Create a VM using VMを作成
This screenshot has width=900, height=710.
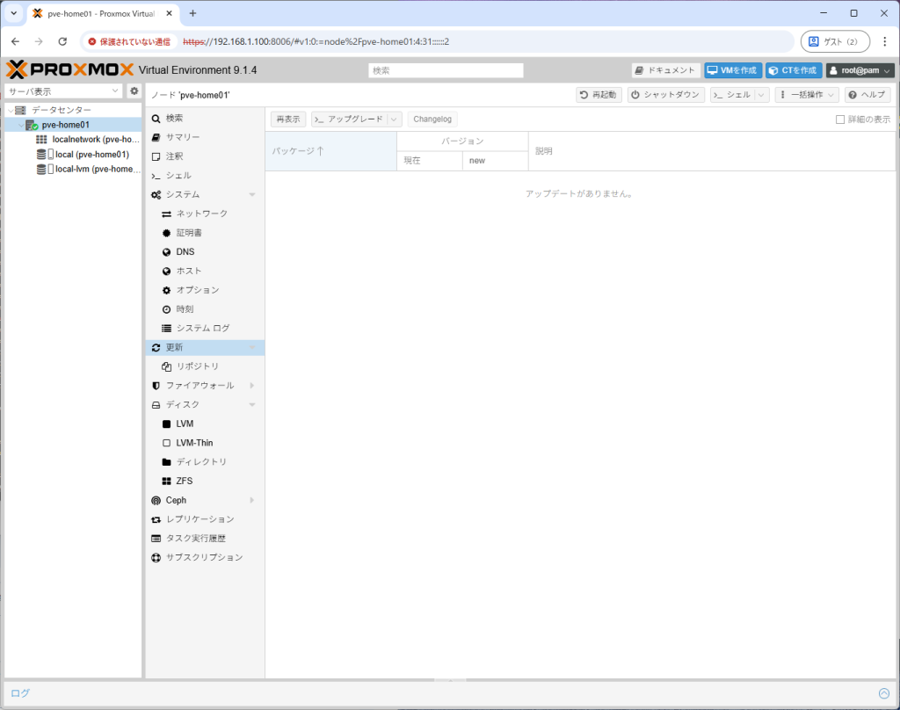733,70
